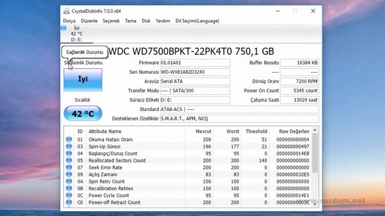Screen dimensions: 385x216
Task: Click raw value 0000000032E5
Action: click(293, 175)
